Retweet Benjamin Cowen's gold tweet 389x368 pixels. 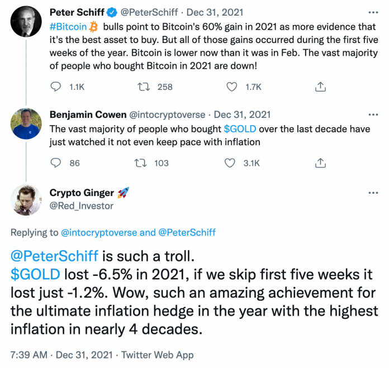coord(143,163)
